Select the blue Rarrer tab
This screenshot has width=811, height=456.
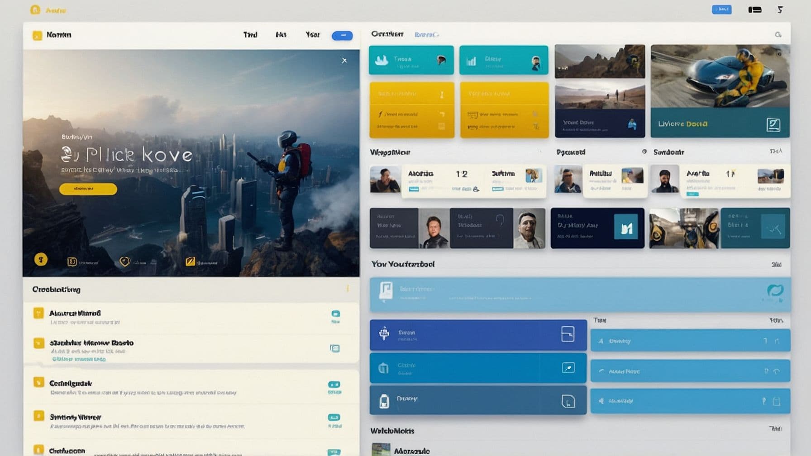point(426,34)
